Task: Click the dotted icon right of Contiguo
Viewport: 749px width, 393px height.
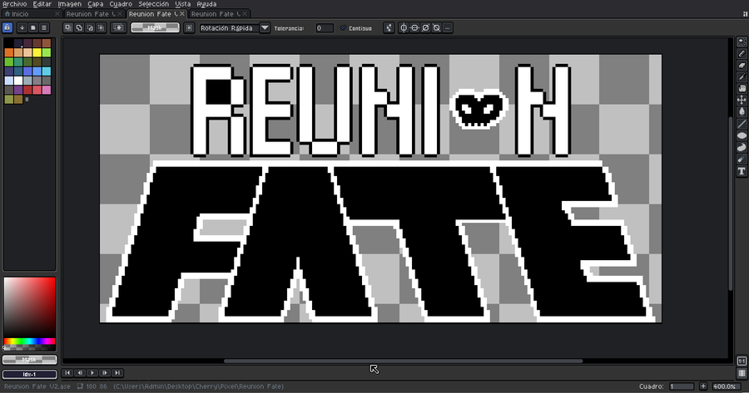Action: (x=389, y=27)
